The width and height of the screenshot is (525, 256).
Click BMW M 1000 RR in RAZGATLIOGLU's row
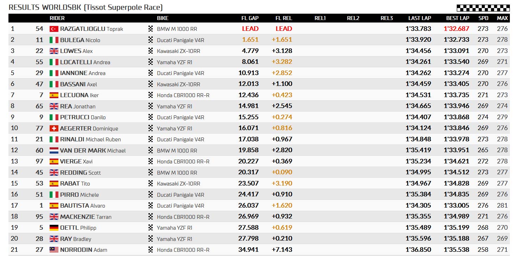point(177,29)
